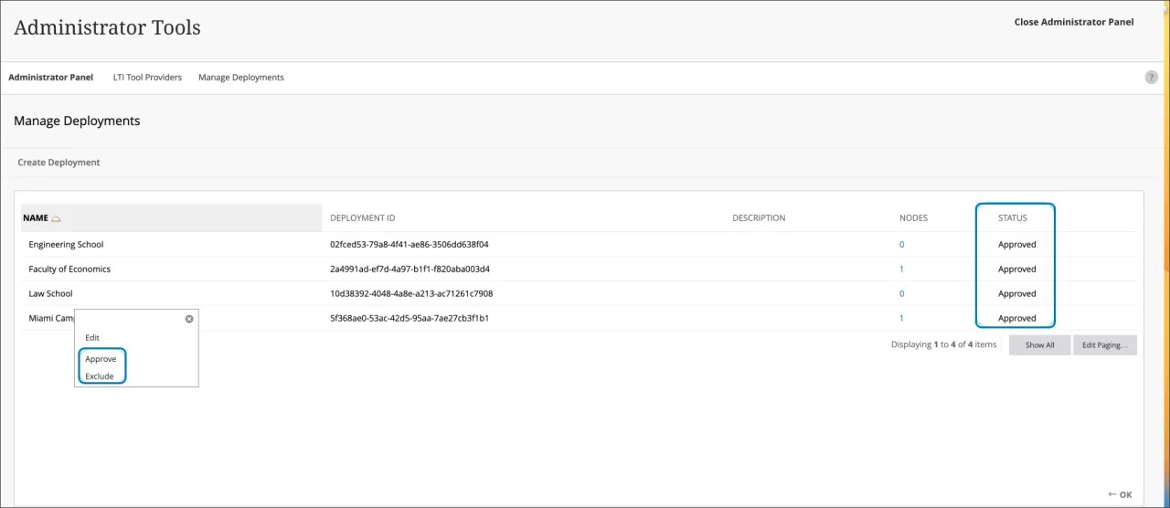Close the context menu popup
Screen dimensions: 1170x508
point(189,319)
